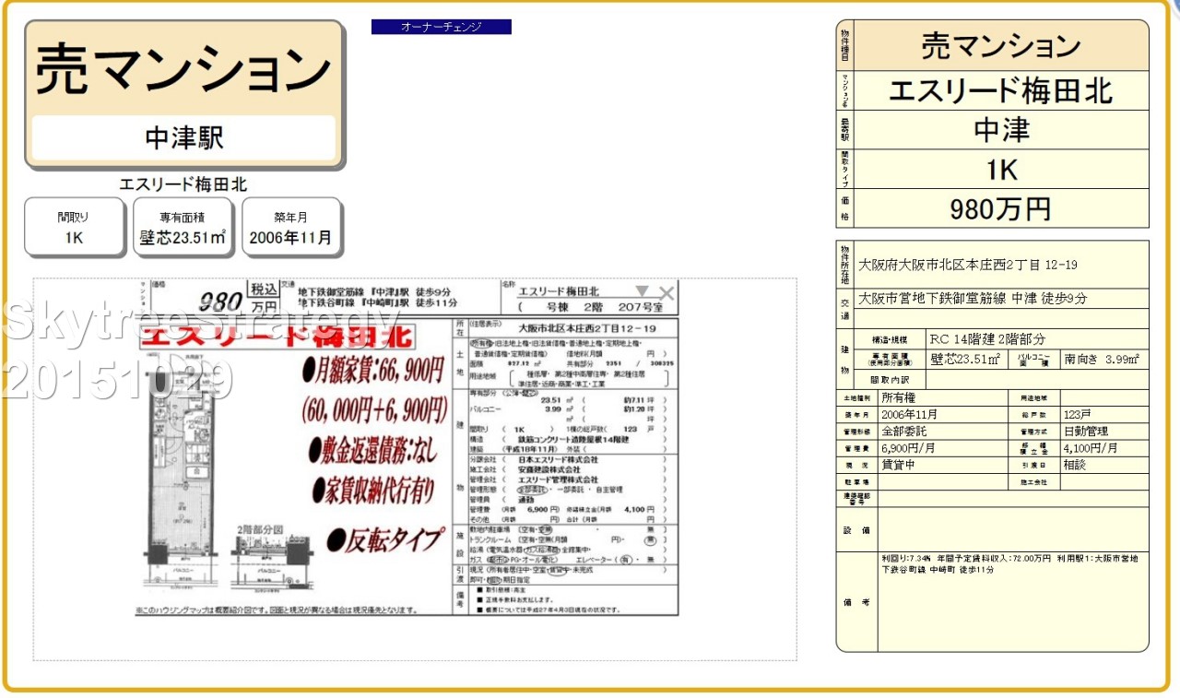1180x698 pixels.
Task: Select the 中津駅 station label under the title
Action: coord(184,137)
